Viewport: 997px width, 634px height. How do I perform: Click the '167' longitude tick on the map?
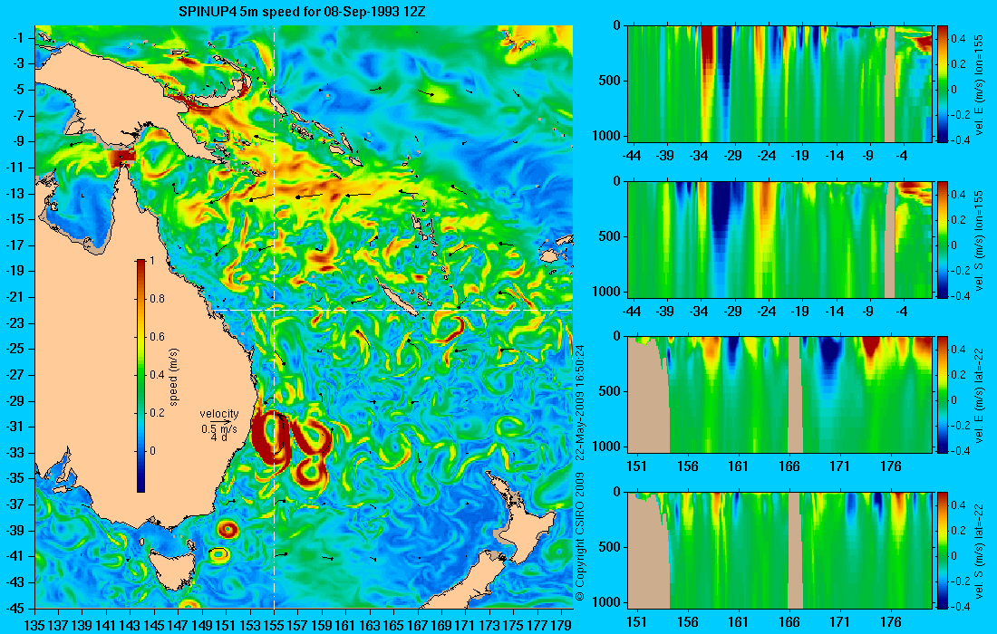417,625
